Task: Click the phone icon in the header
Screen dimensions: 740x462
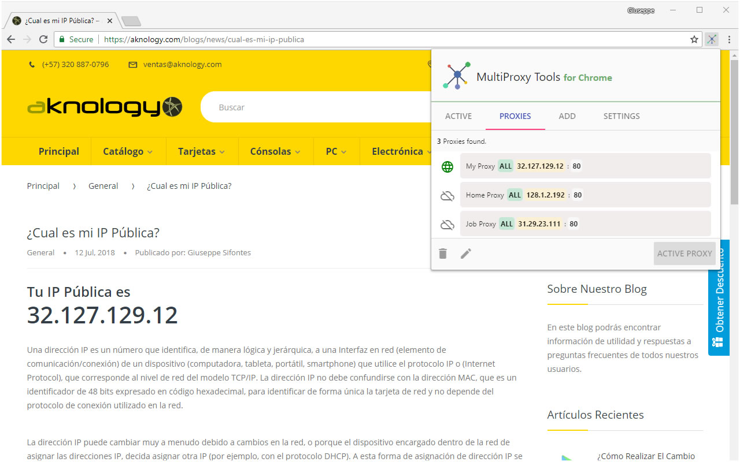Action: click(x=32, y=65)
